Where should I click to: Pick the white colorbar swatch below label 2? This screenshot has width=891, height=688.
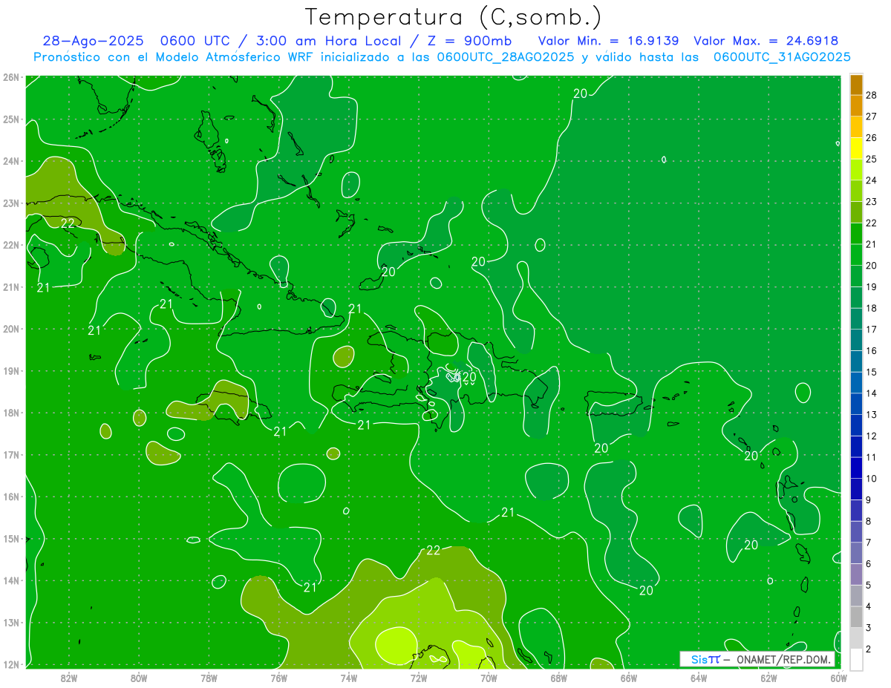pyautogui.click(x=856, y=659)
